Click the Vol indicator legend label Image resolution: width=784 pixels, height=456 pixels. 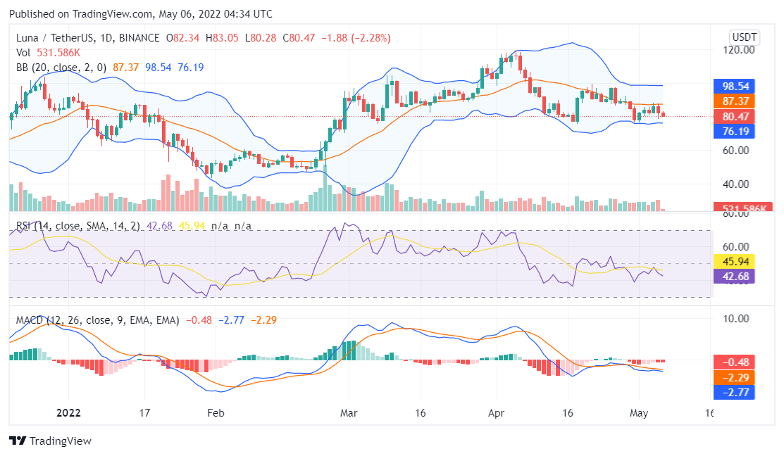[23, 52]
